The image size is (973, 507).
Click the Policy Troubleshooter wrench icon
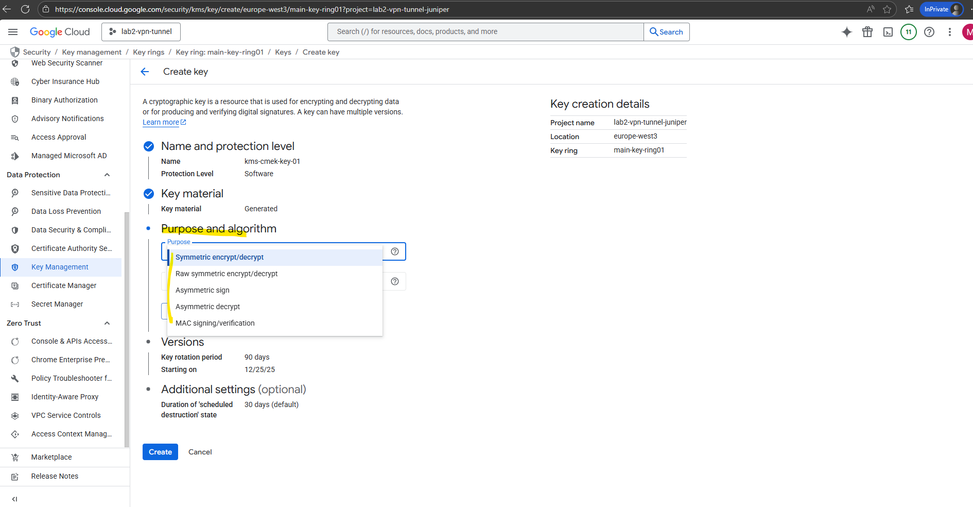(15, 378)
